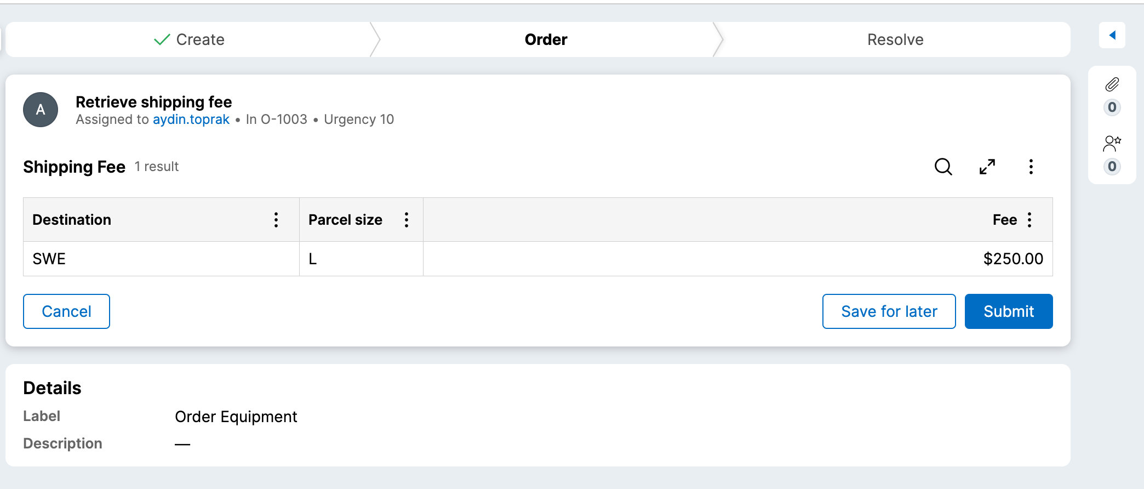The image size is (1144, 489).
Task: Expand the Shipping Fee table to fullscreen
Action: pyautogui.click(x=987, y=167)
